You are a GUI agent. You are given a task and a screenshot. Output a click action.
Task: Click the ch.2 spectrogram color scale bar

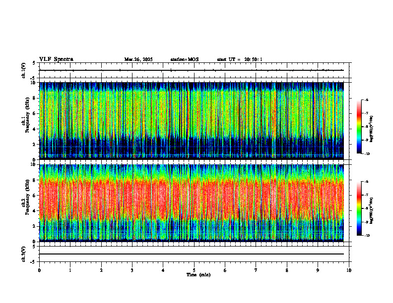(359, 208)
